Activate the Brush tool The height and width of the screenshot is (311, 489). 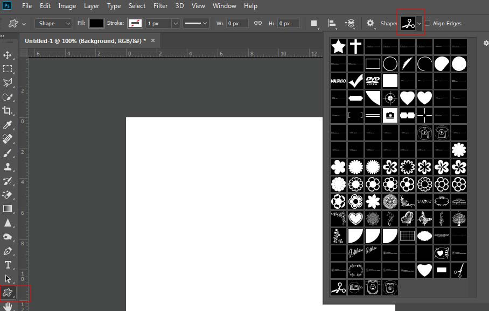tap(8, 153)
